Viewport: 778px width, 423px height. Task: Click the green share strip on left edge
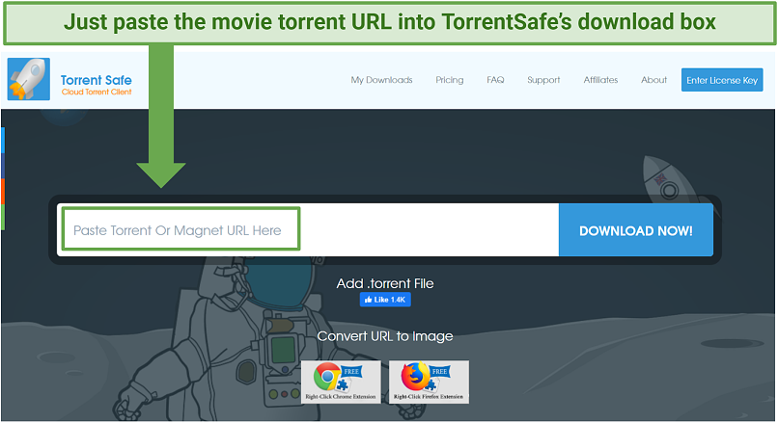tap(3, 217)
